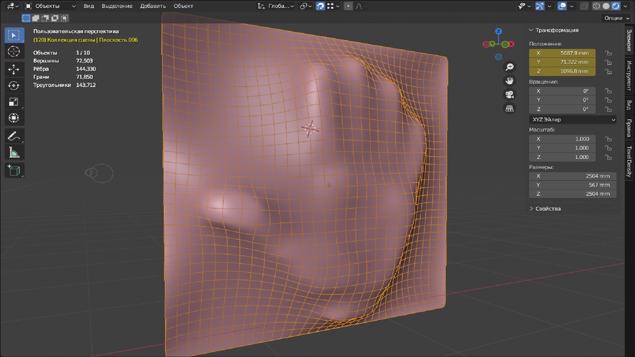635x357 pixels.
Task: Activate the Rotate tool
Action: [x=14, y=86]
